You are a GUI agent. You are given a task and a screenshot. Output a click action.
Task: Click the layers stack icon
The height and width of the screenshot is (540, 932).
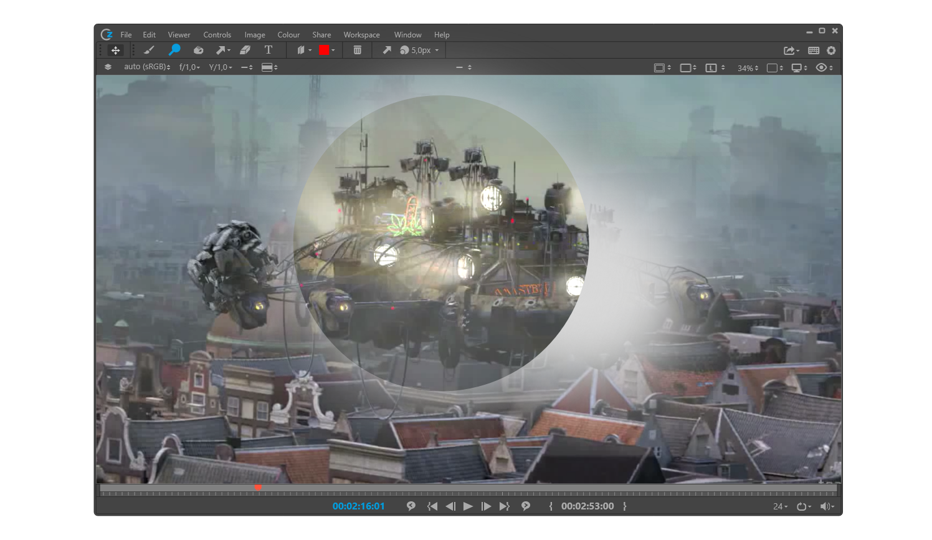108,67
